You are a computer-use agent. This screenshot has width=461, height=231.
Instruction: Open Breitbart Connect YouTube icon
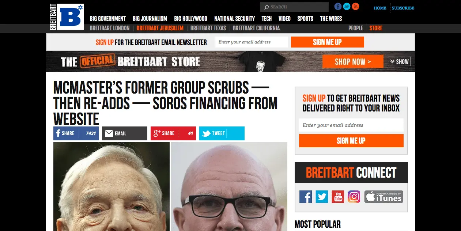pos(338,197)
